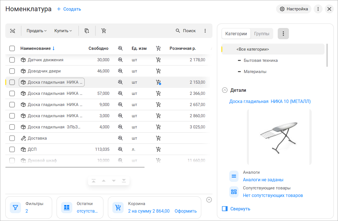Click the Фильтры funnel icon
The height and width of the screenshot is (221, 338).
[x=15, y=208]
